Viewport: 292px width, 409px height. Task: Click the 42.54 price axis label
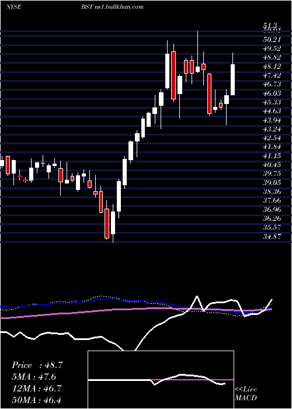click(272, 138)
